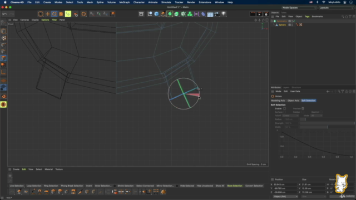The height and width of the screenshot is (200, 356).
Task: Click the Ring Selection button
Action: click(51, 186)
